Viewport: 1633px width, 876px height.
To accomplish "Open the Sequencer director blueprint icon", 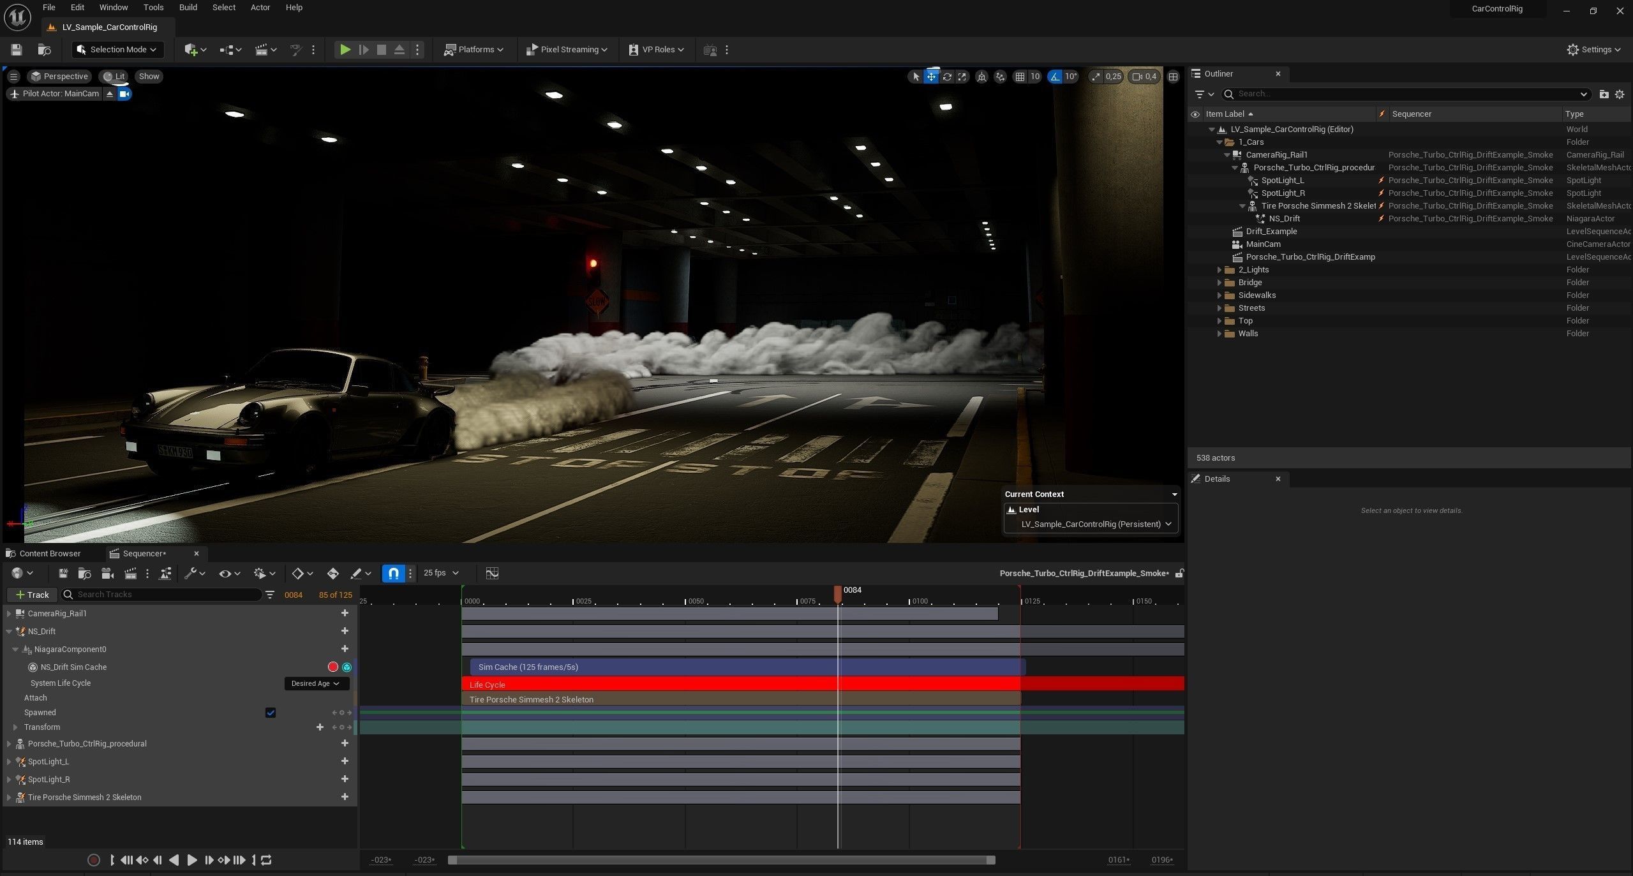I will point(165,573).
